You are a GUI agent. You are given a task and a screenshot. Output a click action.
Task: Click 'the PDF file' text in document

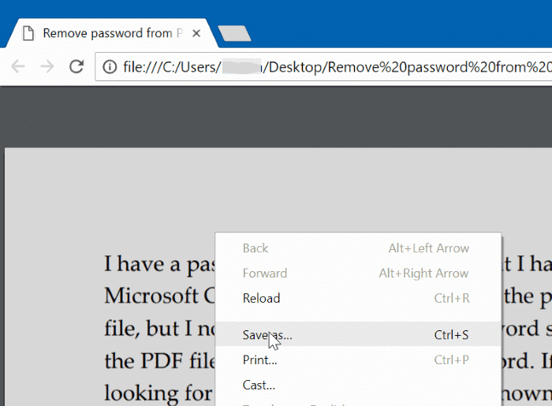point(159,361)
